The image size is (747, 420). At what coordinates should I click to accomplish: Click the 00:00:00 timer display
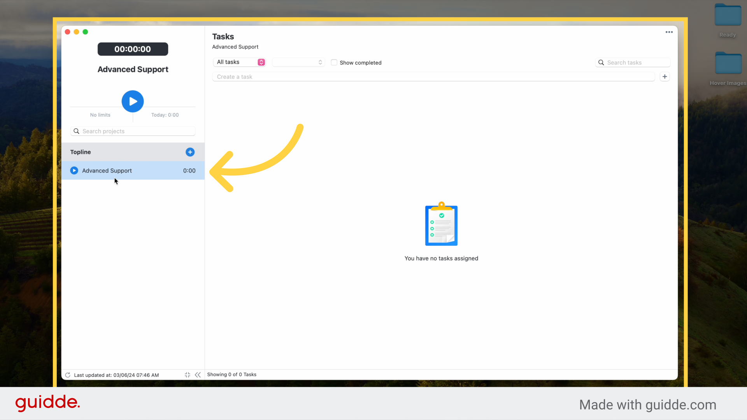tap(133, 49)
